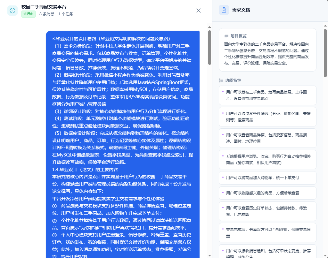This screenshot has height=258, width=328.
Task: Click the requirements panel scroll-down arrow
Action: [325, 255]
